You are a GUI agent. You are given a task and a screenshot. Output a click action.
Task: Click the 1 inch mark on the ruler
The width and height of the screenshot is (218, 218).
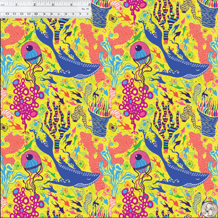click(16, 4)
